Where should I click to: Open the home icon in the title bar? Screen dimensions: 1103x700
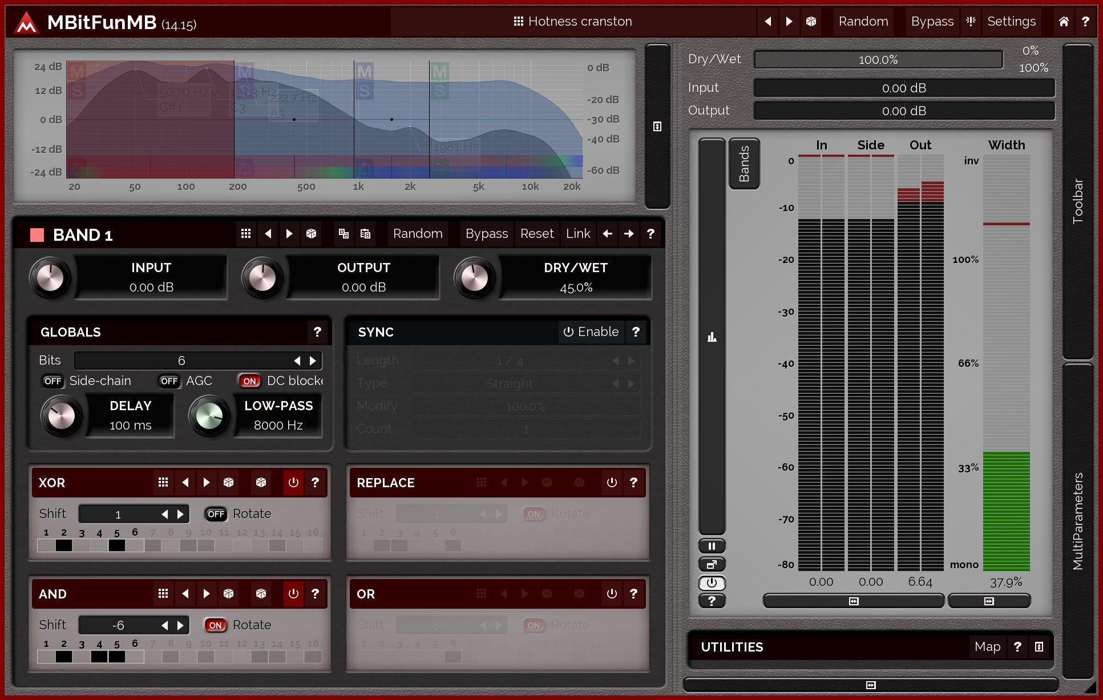tap(1064, 22)
